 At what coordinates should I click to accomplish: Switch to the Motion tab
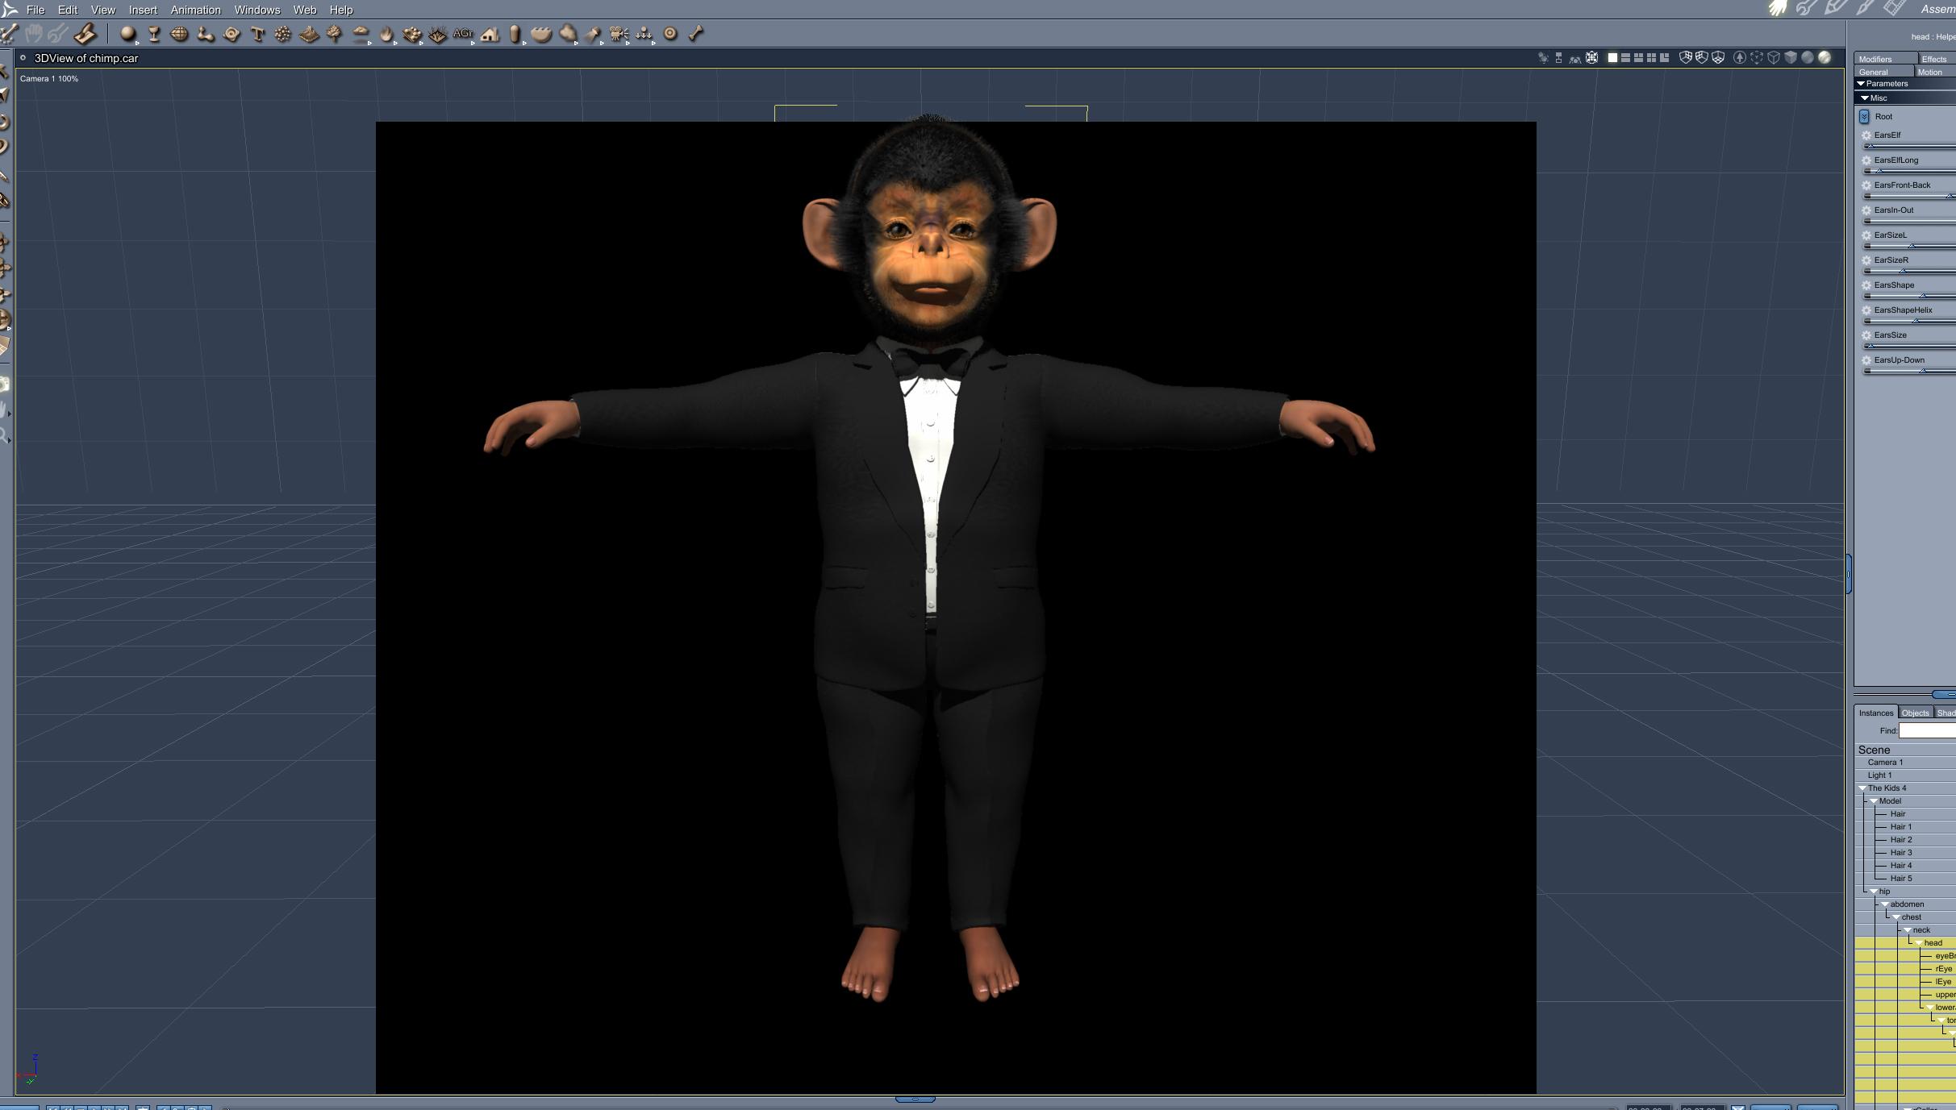pos(1929,73)
